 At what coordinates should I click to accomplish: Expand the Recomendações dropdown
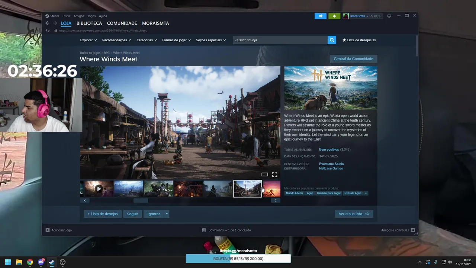point(116,40)
